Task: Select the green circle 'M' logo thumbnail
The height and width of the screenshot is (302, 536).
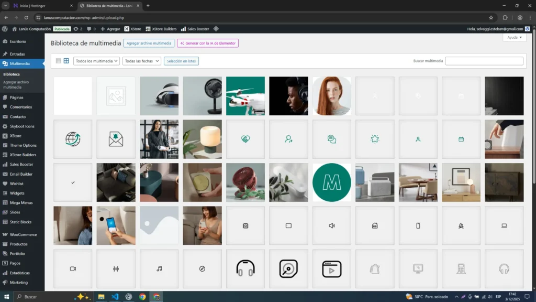Action: 331,182
